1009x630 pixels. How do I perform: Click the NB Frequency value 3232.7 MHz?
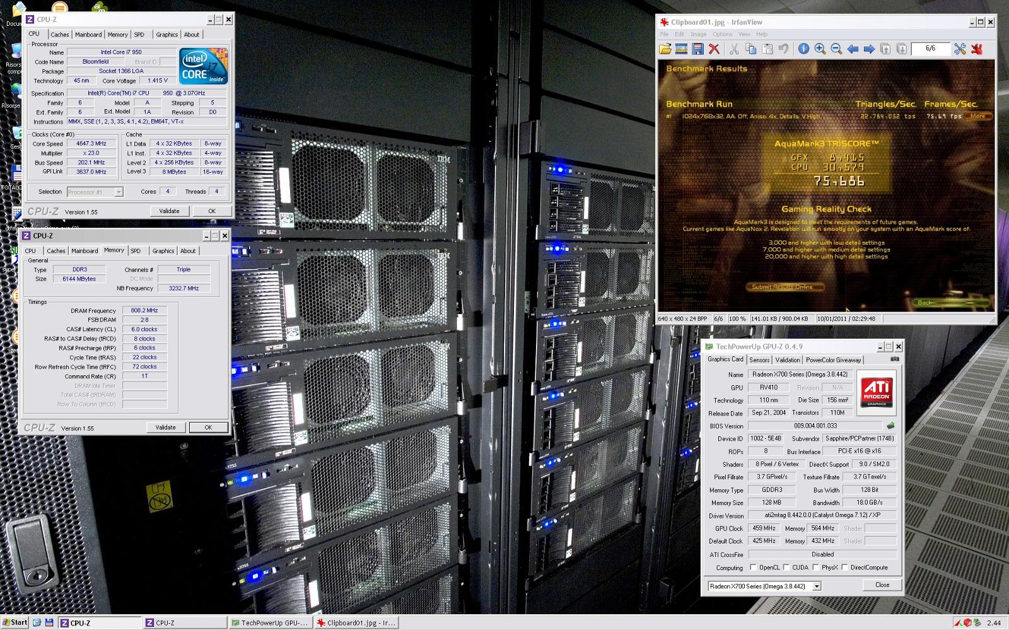click(184, 288)
